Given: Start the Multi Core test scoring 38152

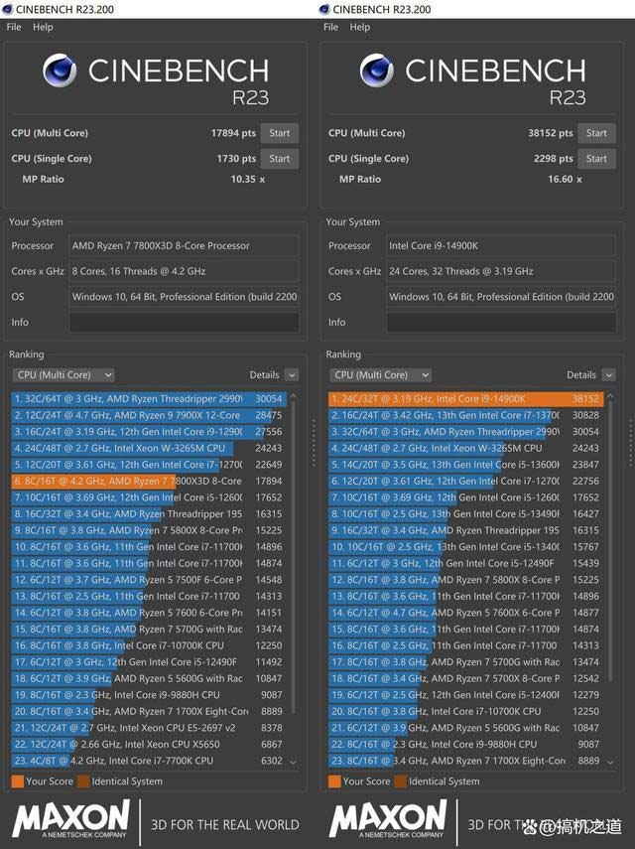Looking at the screenshot, I should pos(596,133).
